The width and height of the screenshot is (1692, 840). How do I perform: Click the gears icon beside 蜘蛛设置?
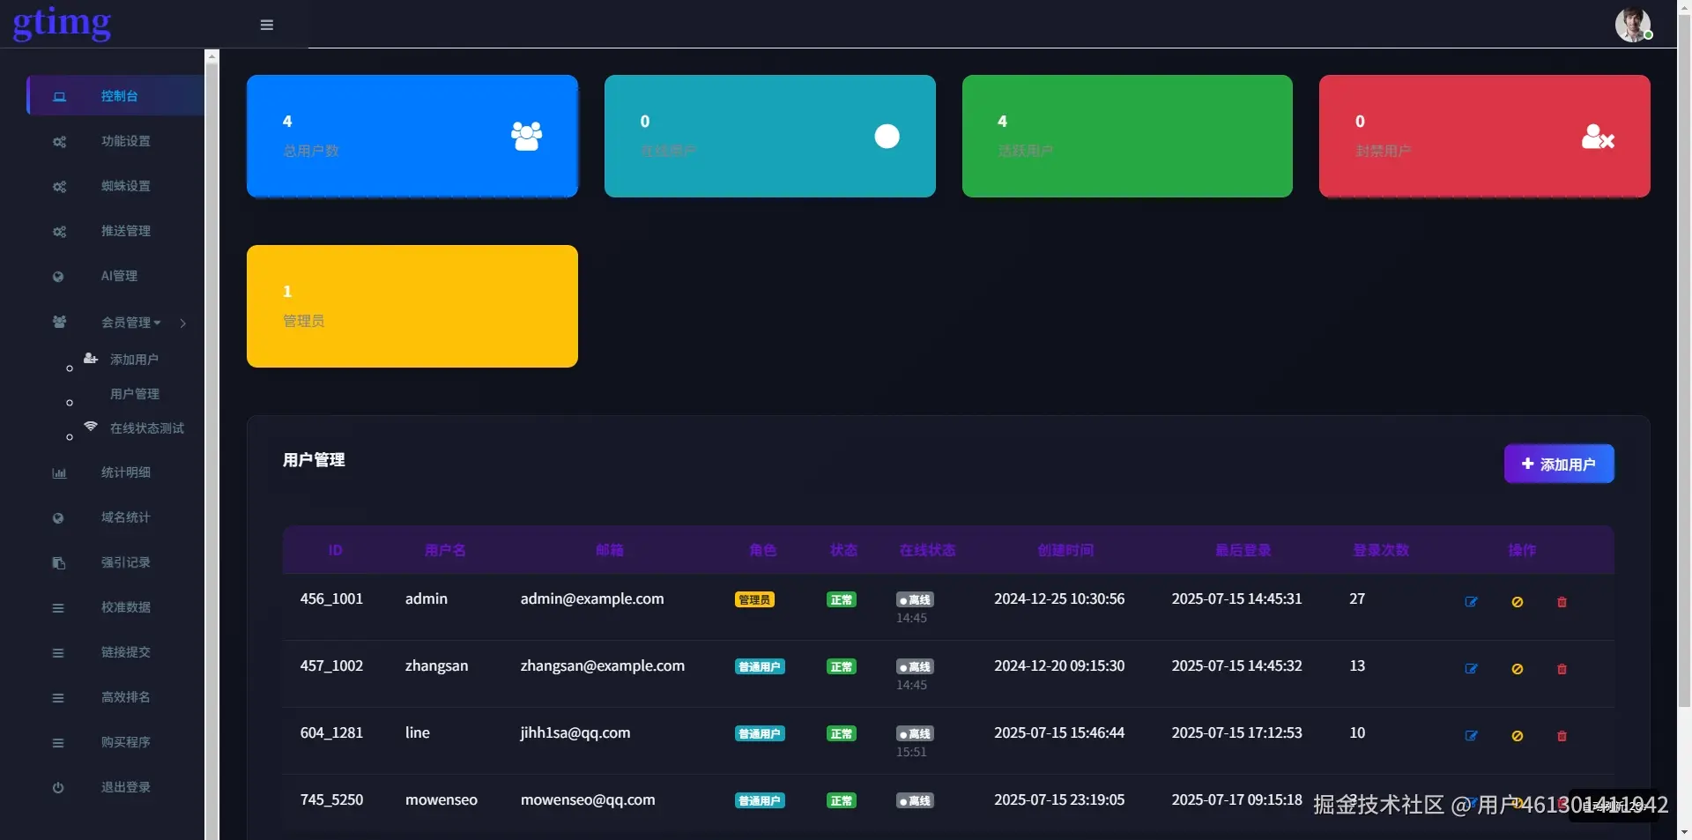pos(59,187)
